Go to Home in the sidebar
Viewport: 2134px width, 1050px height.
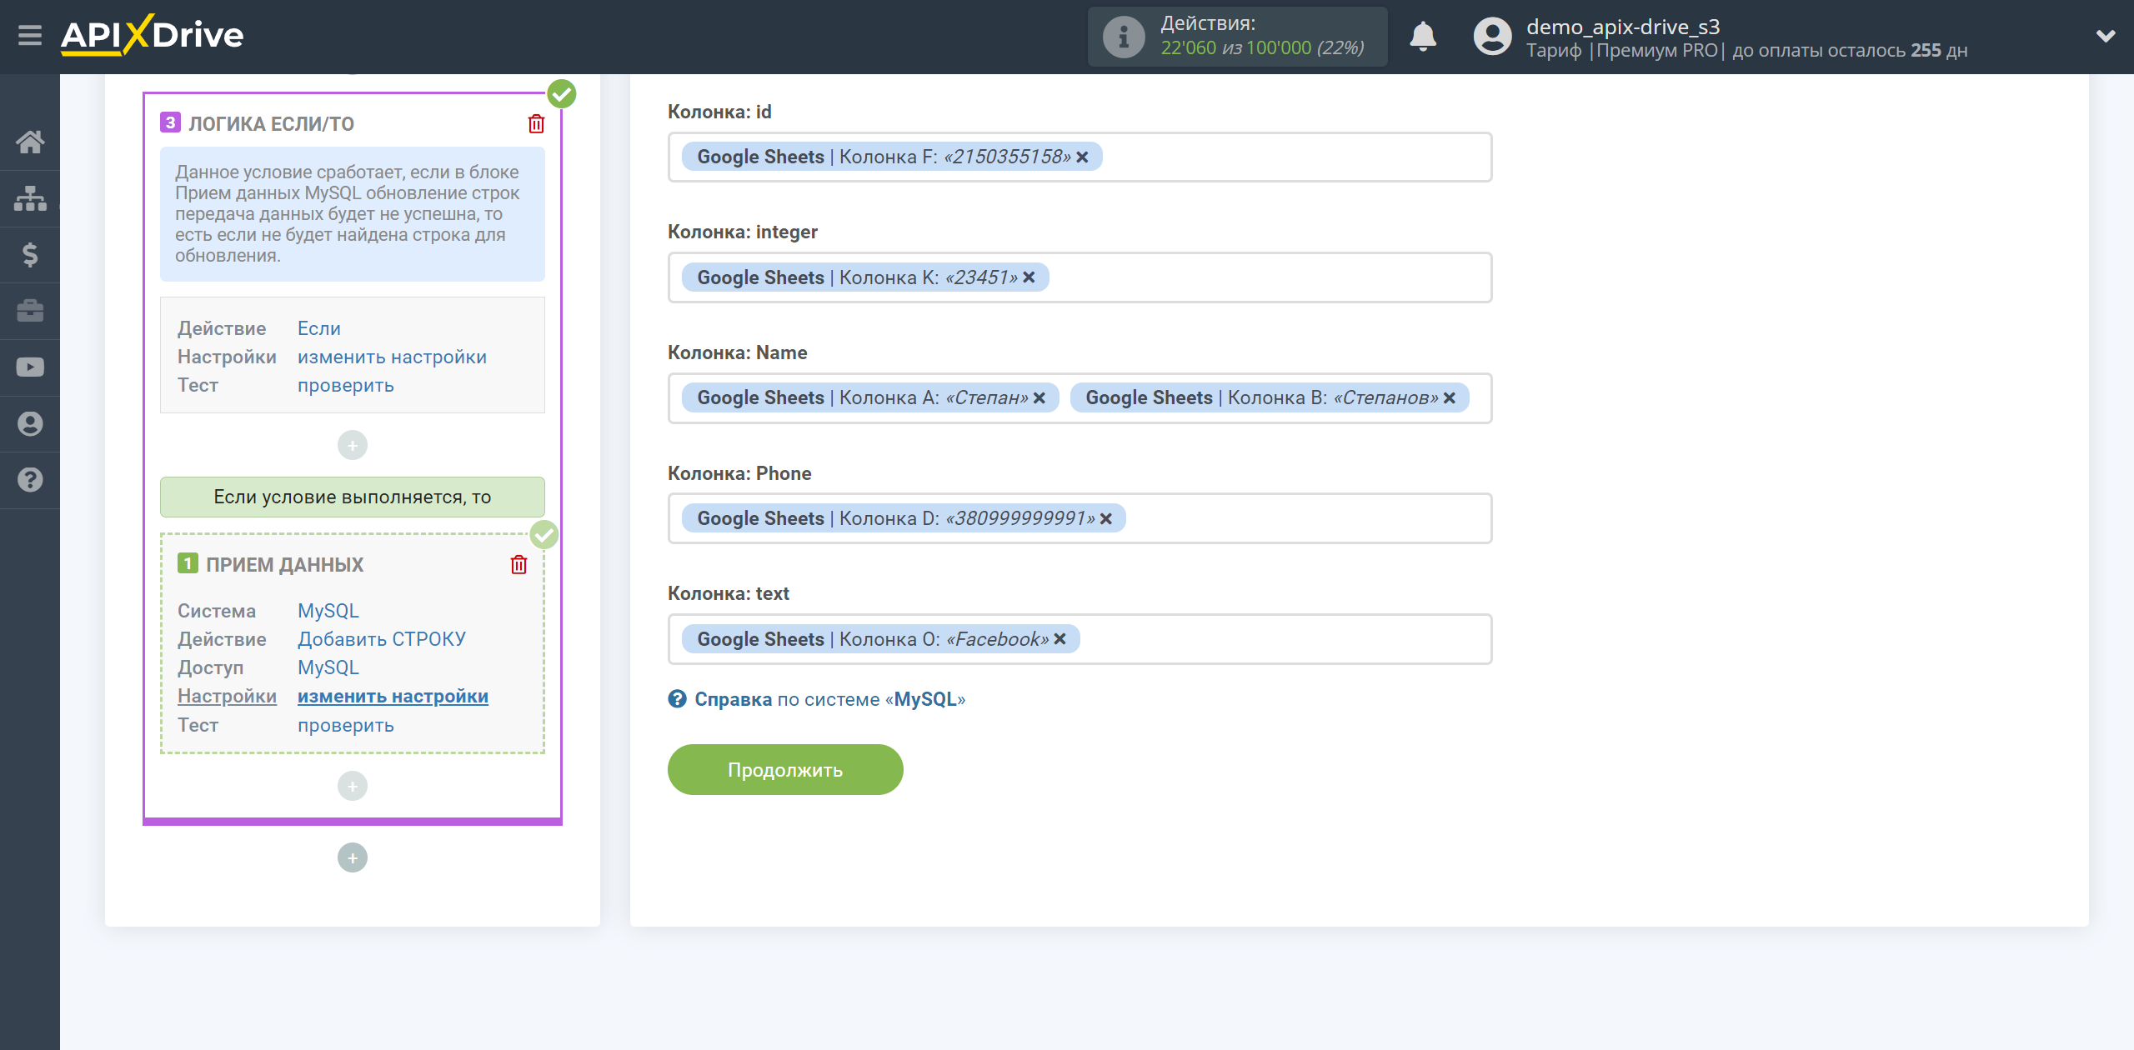click(x=30, y=142)
